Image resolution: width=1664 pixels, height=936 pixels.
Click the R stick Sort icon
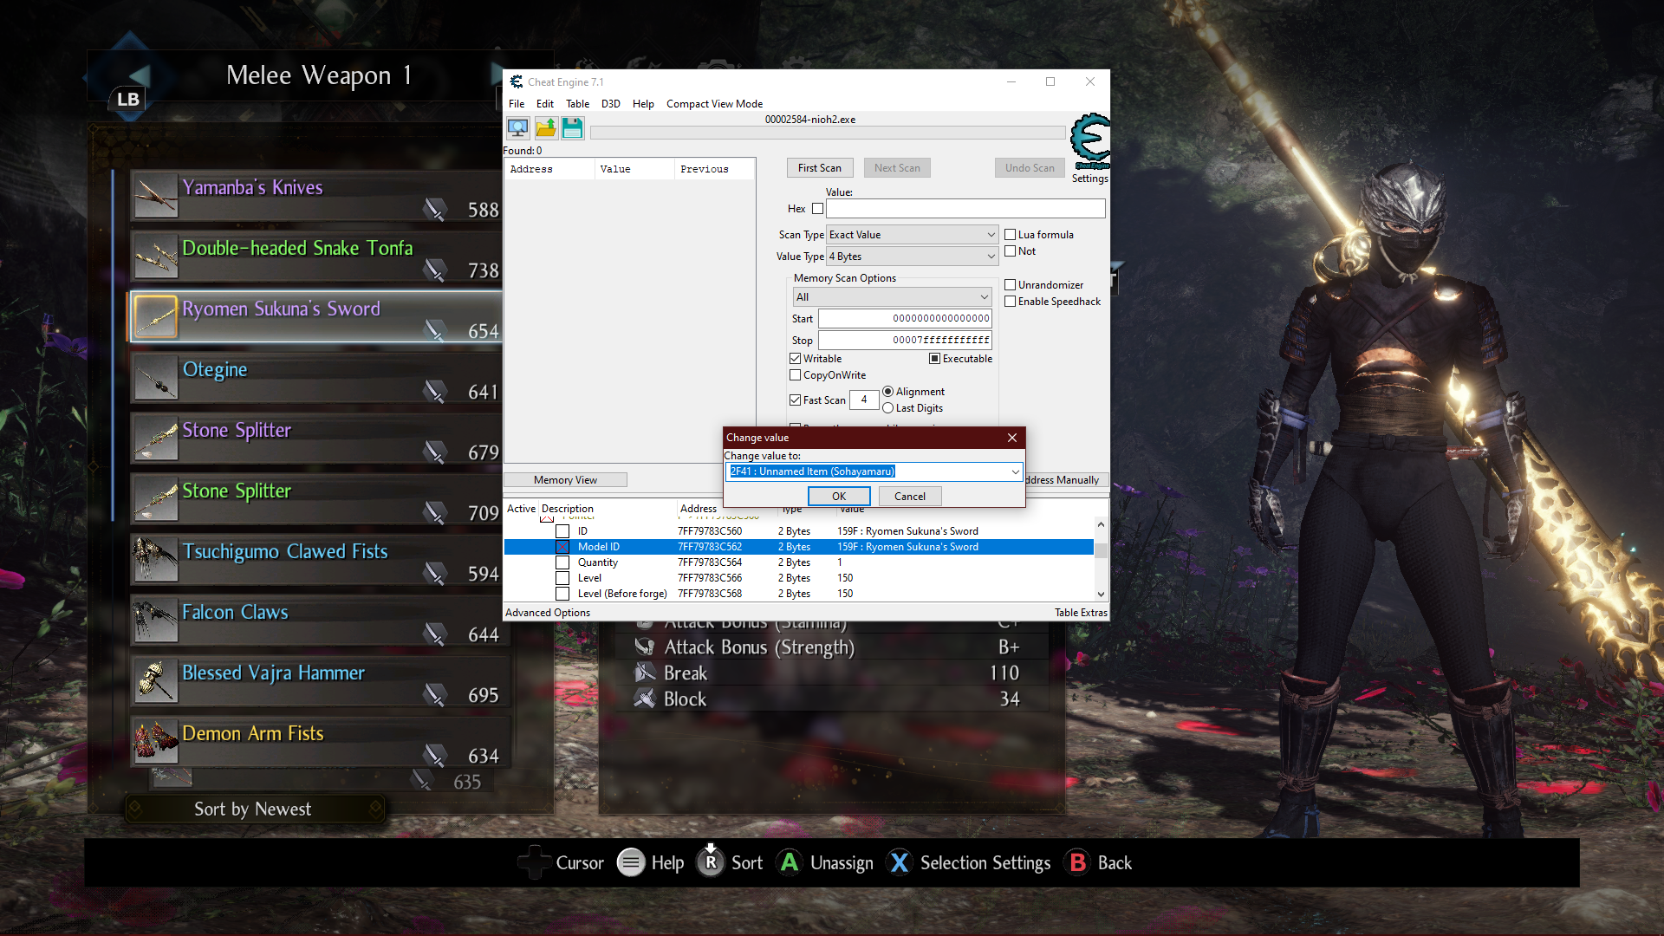(x=710, y=861)
